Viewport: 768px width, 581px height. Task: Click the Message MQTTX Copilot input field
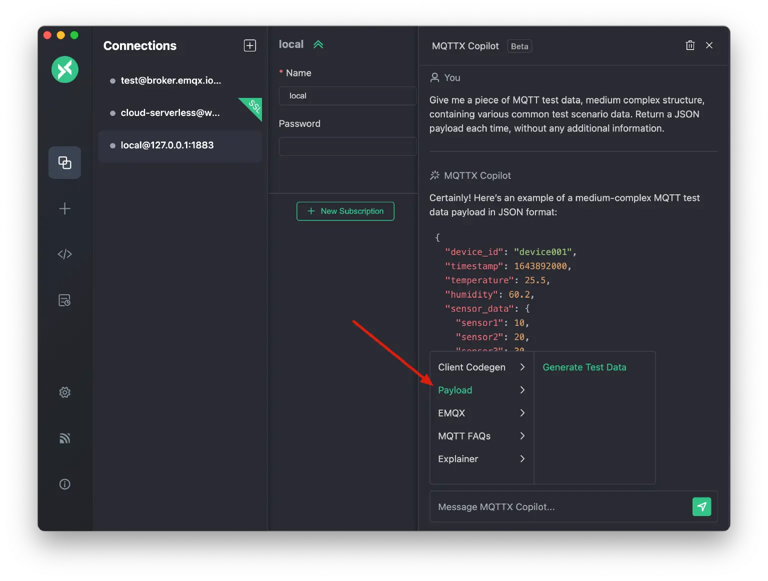[x=550, y=507]
